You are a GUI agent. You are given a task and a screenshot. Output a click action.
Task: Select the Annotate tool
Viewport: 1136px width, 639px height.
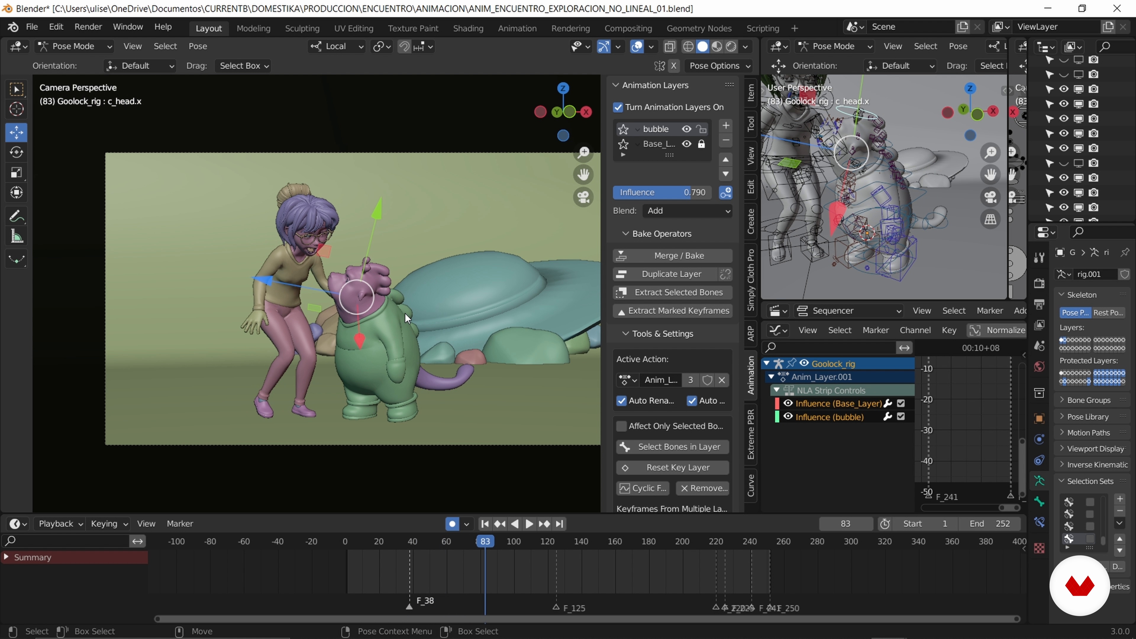(x=16, y=217)
